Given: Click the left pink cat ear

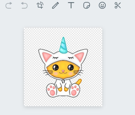Looking at the screenshot, I should point(46,57).
